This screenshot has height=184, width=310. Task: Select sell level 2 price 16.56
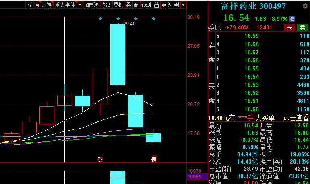[252, 60]
